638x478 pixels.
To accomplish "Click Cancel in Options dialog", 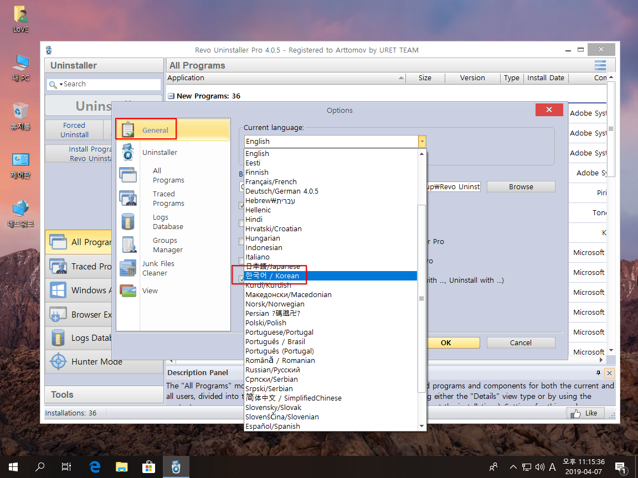I will click(x=521, y=342).
